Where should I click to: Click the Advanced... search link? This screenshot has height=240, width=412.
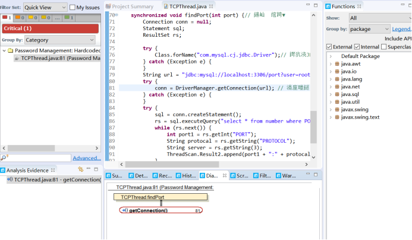tap(87, 158)
